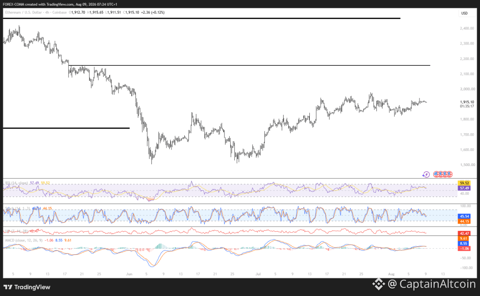Select the horizontal line near the 2,150 level
The image size is (480, 296).
click(x=249, y=65)
